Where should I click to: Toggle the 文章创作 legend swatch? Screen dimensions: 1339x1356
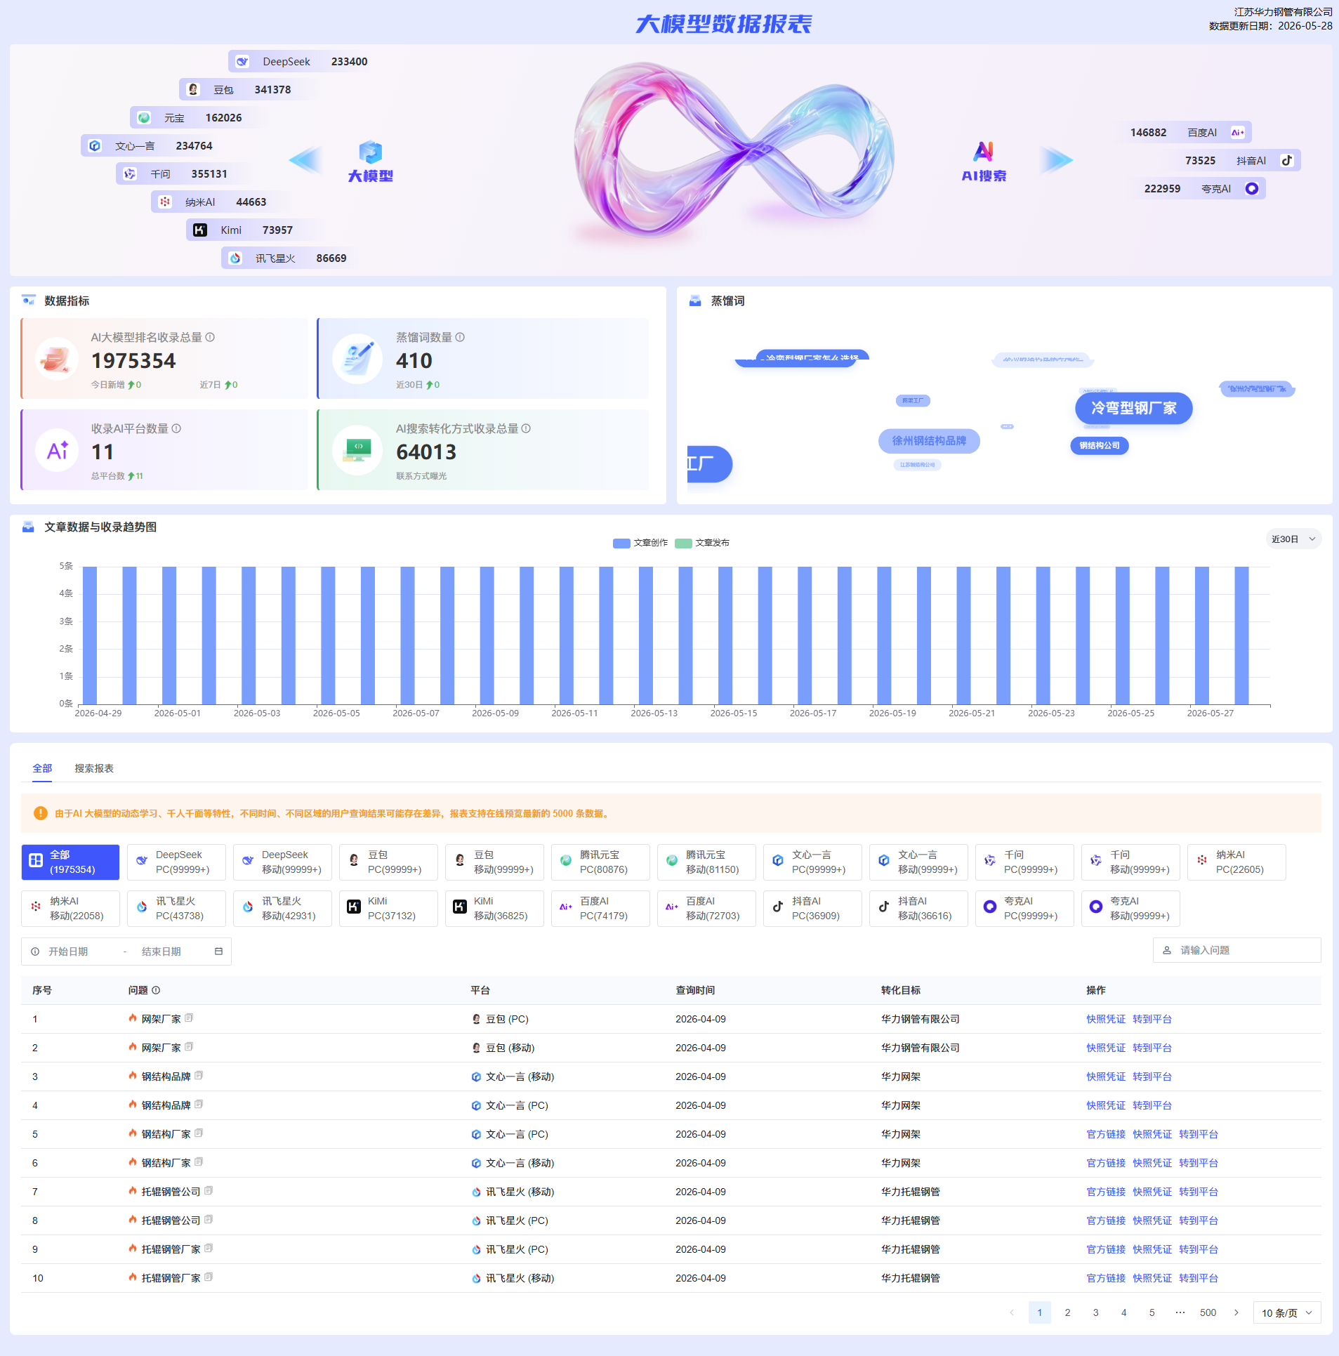coord(621,543)
